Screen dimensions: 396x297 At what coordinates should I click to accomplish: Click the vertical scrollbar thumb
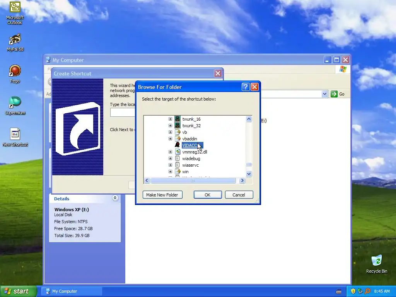[249, 164]
